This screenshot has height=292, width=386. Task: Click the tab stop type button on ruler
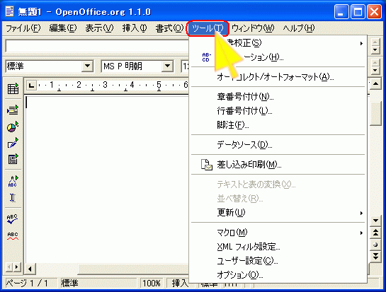click(x=31, y=86)
